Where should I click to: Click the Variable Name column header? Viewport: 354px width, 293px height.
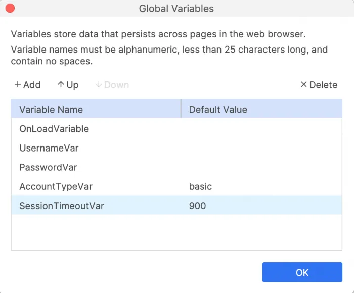point(51,110)
